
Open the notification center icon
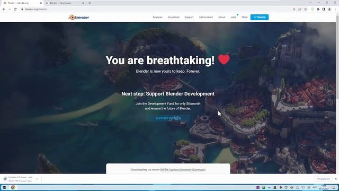pos(334,187)
